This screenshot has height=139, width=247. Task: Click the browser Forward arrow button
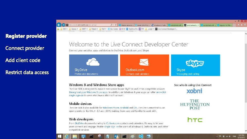[x=64, y=25]
